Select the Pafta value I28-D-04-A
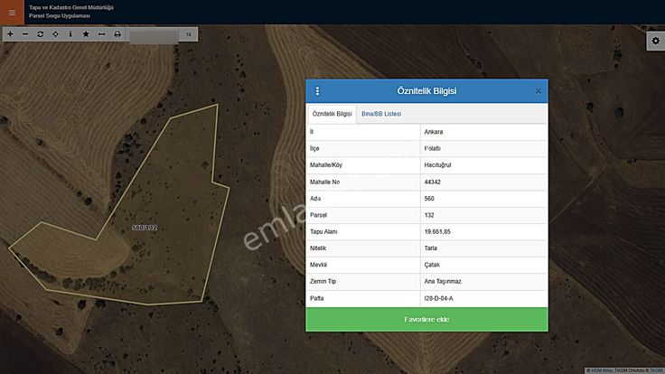 (438, 298)
